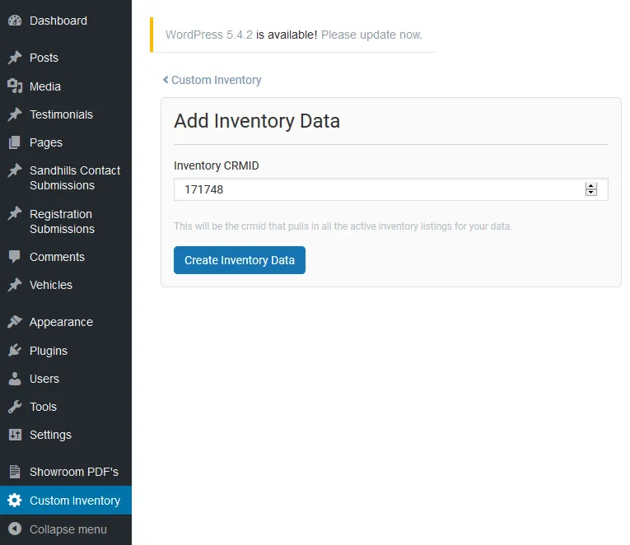Viewport: 630px width, 545px height.
Task: Click the Custom Inventory gear icon
Action: pos(15,501)
